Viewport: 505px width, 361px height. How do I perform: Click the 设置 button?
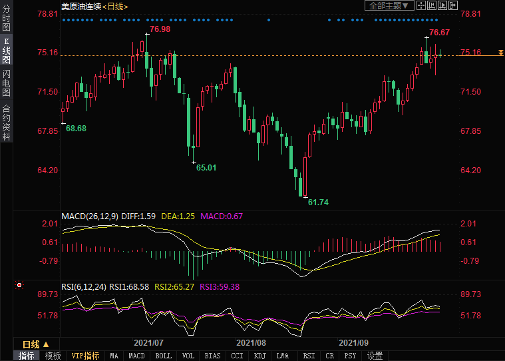tap(375, 356)
